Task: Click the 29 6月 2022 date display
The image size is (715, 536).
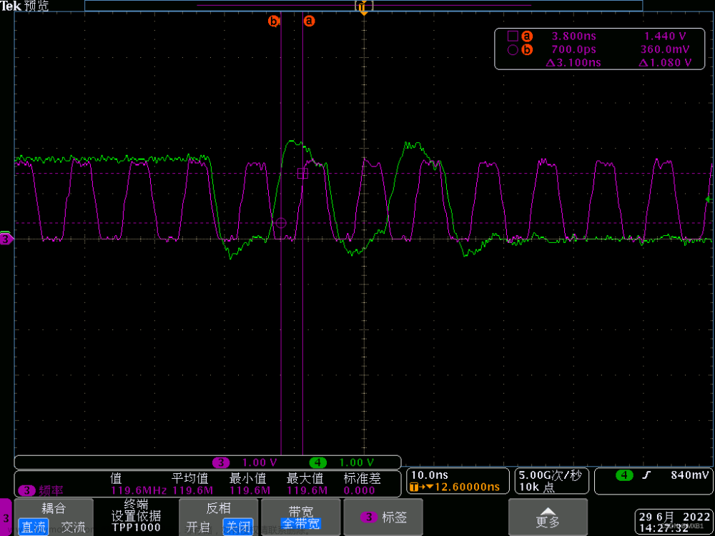Action: [674, 517]
